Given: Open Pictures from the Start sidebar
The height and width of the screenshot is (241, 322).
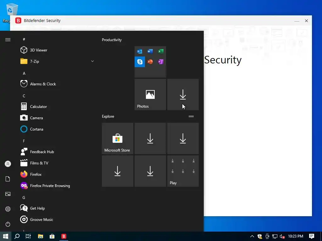Looking at the screenshot, I should [8, 194].
